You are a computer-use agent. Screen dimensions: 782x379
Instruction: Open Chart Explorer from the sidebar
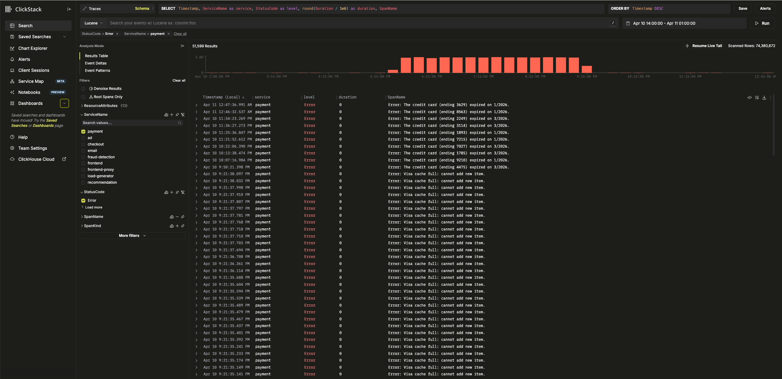(33, 48)
